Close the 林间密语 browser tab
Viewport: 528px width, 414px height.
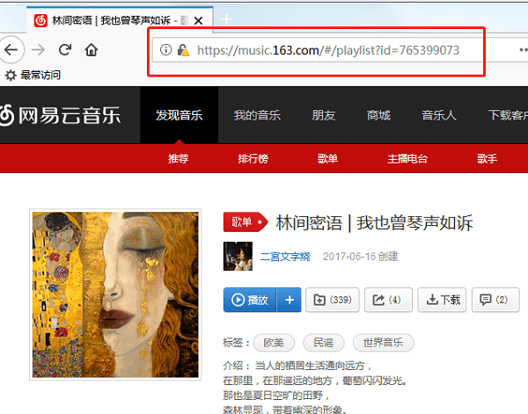(x=199, y=21)
